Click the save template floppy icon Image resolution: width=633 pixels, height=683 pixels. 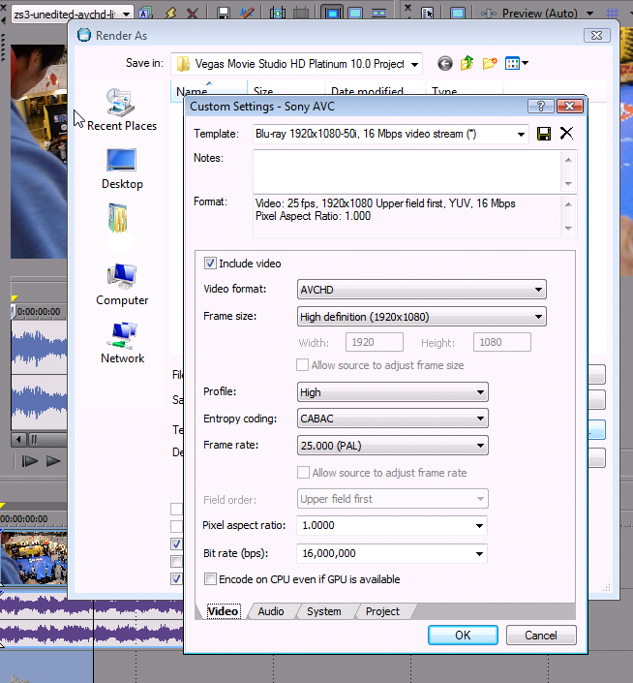[x=543, y=134]
